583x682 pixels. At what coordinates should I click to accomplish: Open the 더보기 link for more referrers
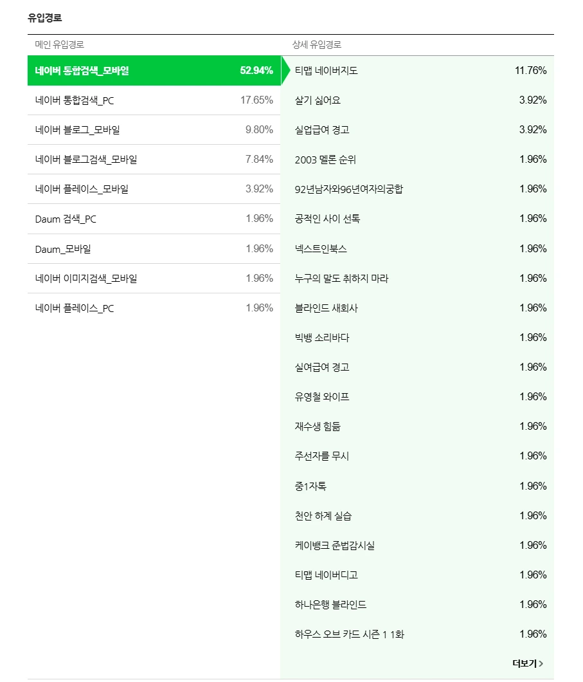pos(525,663)
